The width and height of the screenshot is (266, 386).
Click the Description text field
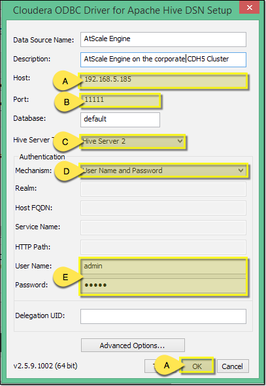[163, 59]
